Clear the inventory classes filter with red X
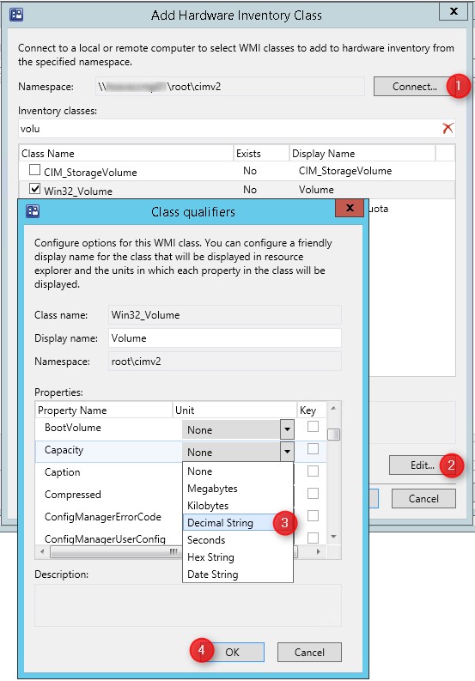This screenshot has height=681, width=475. [x=448, y=128]
